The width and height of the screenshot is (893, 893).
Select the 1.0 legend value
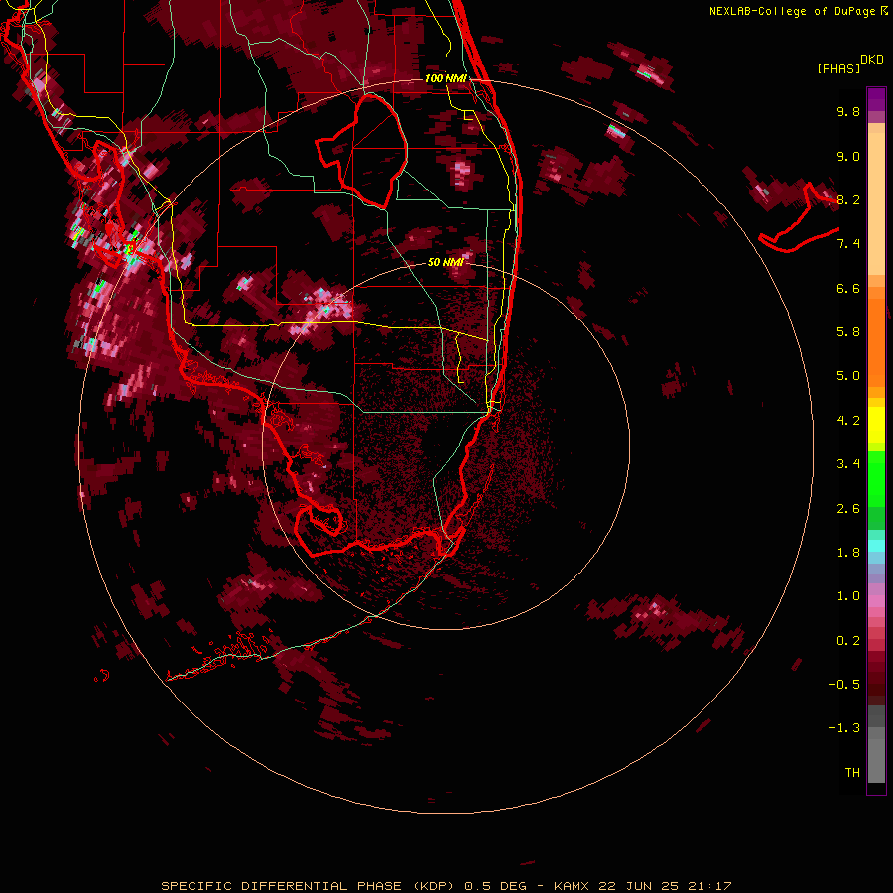point(848,596)
